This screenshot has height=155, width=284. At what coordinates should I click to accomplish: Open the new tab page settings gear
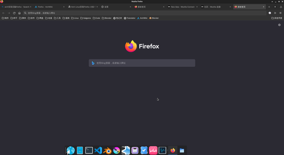pos(279,25)
